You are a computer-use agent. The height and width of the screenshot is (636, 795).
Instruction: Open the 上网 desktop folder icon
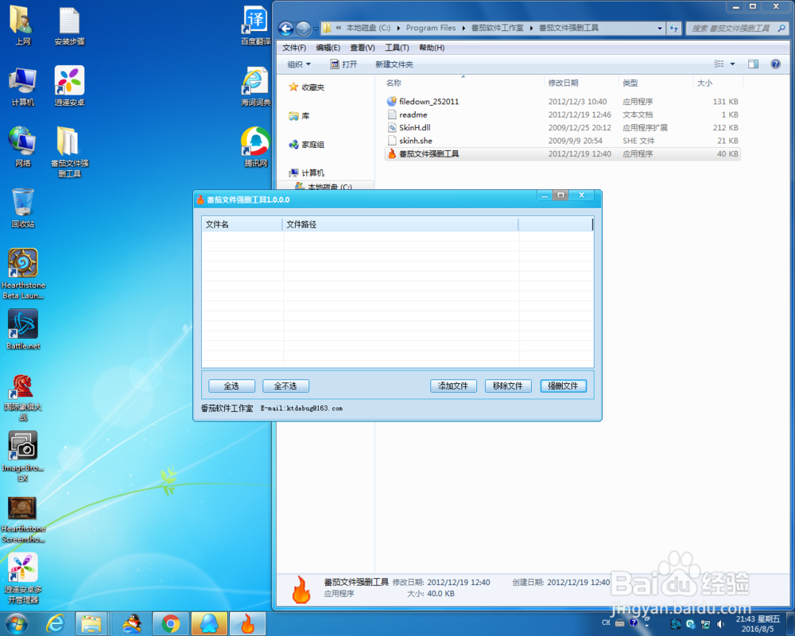point(22,25)
